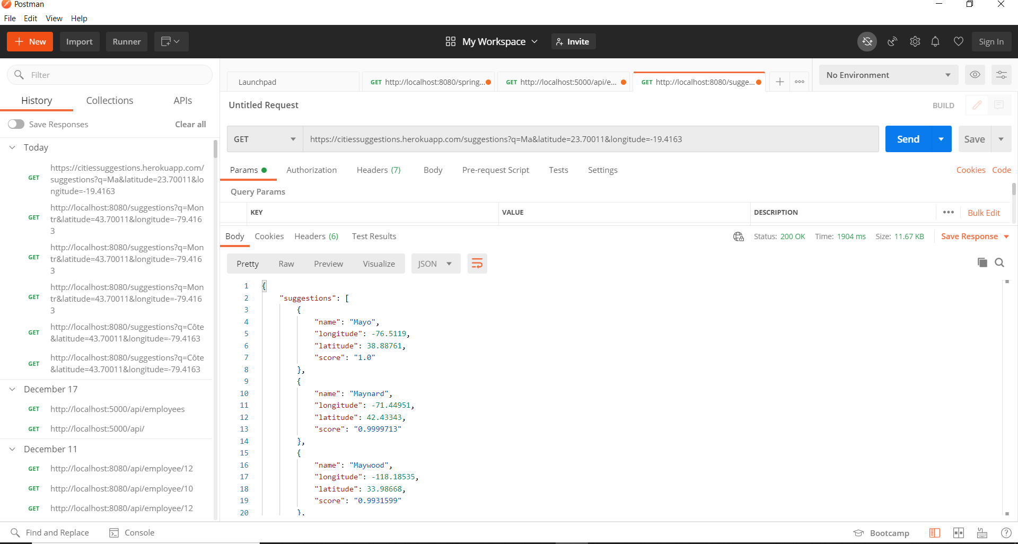Change the GET method dropdown
This screenshot has width=1018, height=544.
(264, 139)
